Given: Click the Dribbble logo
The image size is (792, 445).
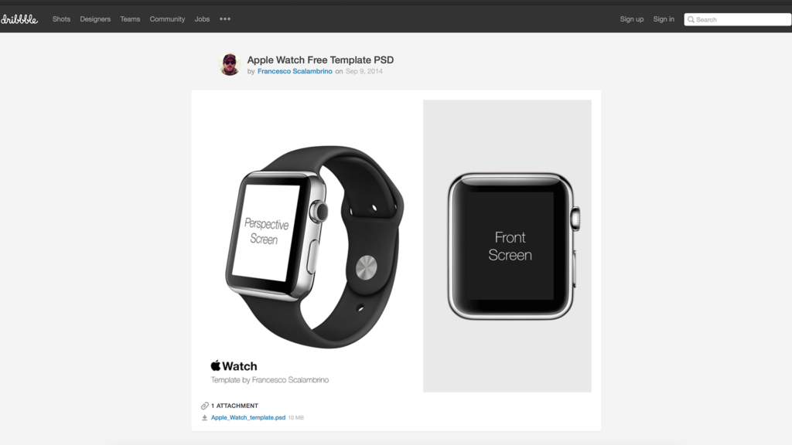Looking at the screenshot, I should coord(19,19).
